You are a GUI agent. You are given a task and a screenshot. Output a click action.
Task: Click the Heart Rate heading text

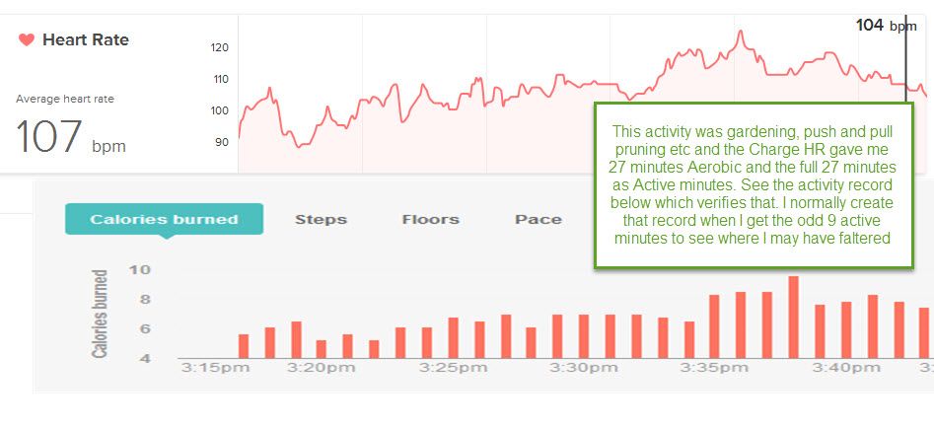coord(86,39)
